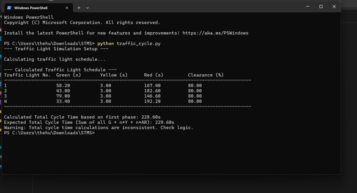The height and width of the screenshot is (193, 357).
Task: Minimize the PowerShell window
Action: tap(307, 7)
